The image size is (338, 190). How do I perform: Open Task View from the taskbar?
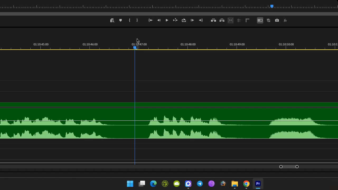click(x=142, y=184)
